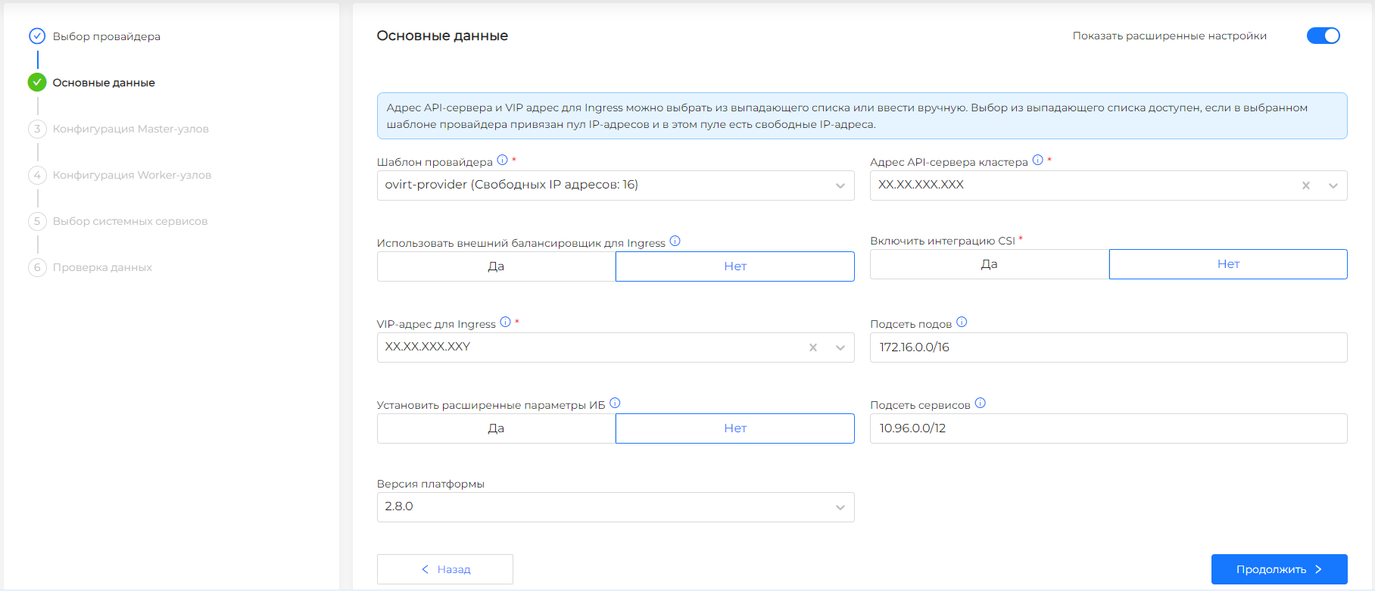The image size is (1375, 592).
Task: Click info icon next to VIP-адрес для Ingress
Action: [x=505, y=322]
